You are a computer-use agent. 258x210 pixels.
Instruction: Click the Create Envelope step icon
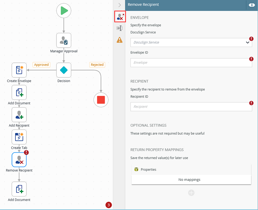click(19, 70)
